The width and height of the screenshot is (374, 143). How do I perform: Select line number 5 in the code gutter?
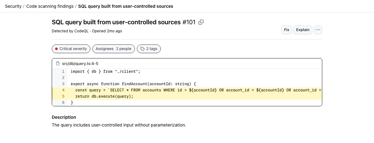[x=63, y=96]
